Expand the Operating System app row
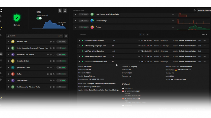This screenshot has width=211, height=118. [9, 61]
